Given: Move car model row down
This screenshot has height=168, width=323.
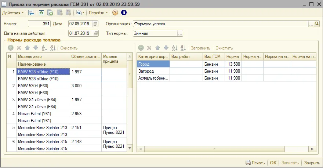Looking at the screenshot, I should pos(36,48).
